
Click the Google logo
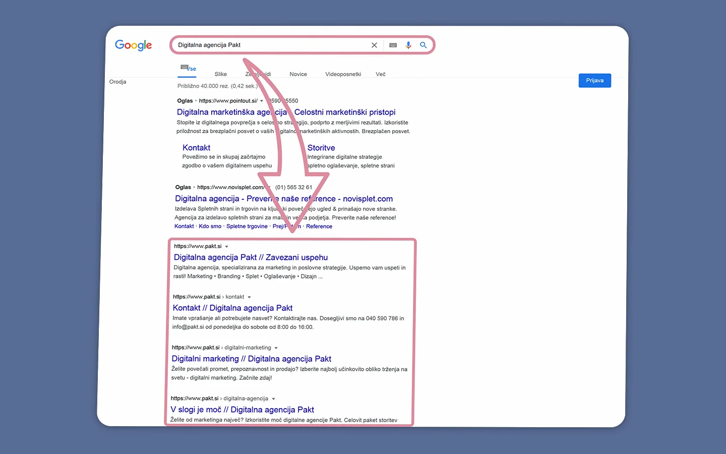(134, 45)
